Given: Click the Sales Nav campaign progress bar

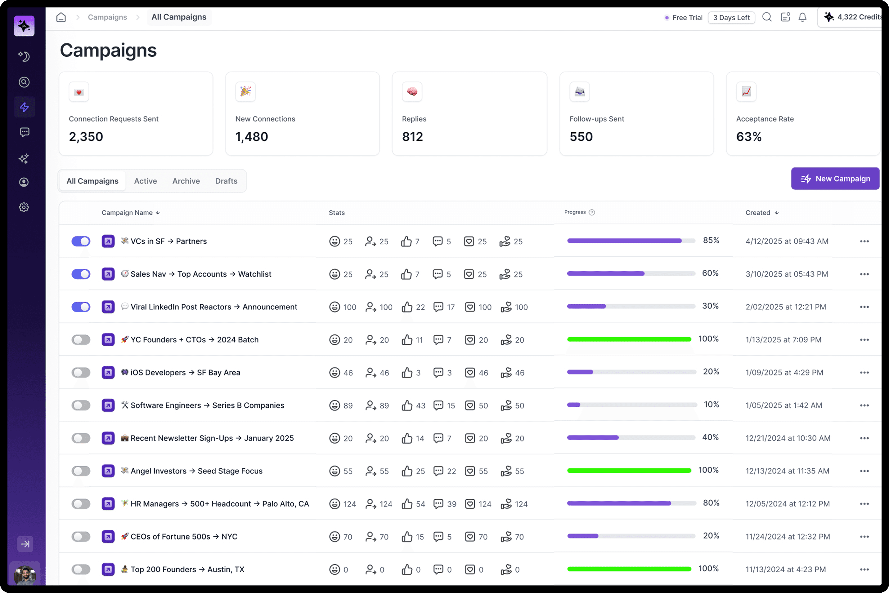Looking at the screenshot, I should click(x=631, y=273).
